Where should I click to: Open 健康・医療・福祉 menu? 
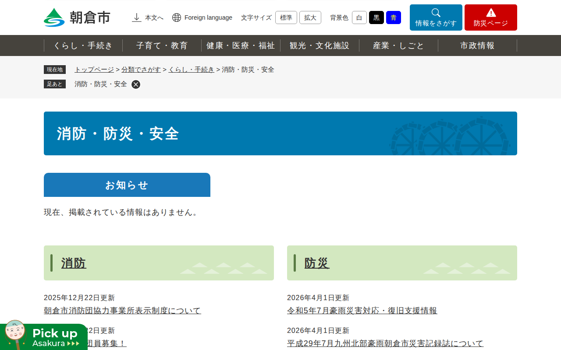click(241, 45)
